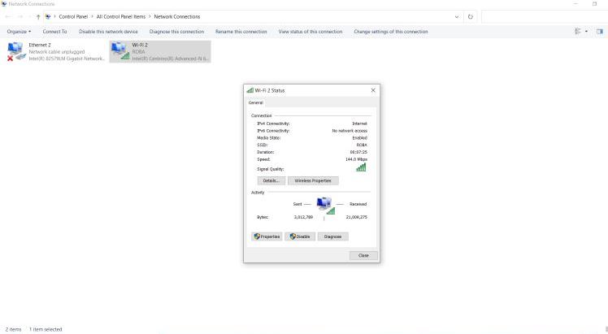Click the All Control Panel Items breadcrumb
The height and width of the screenshot is (334, 608).
pyautogui.click(x=121, y=17)
